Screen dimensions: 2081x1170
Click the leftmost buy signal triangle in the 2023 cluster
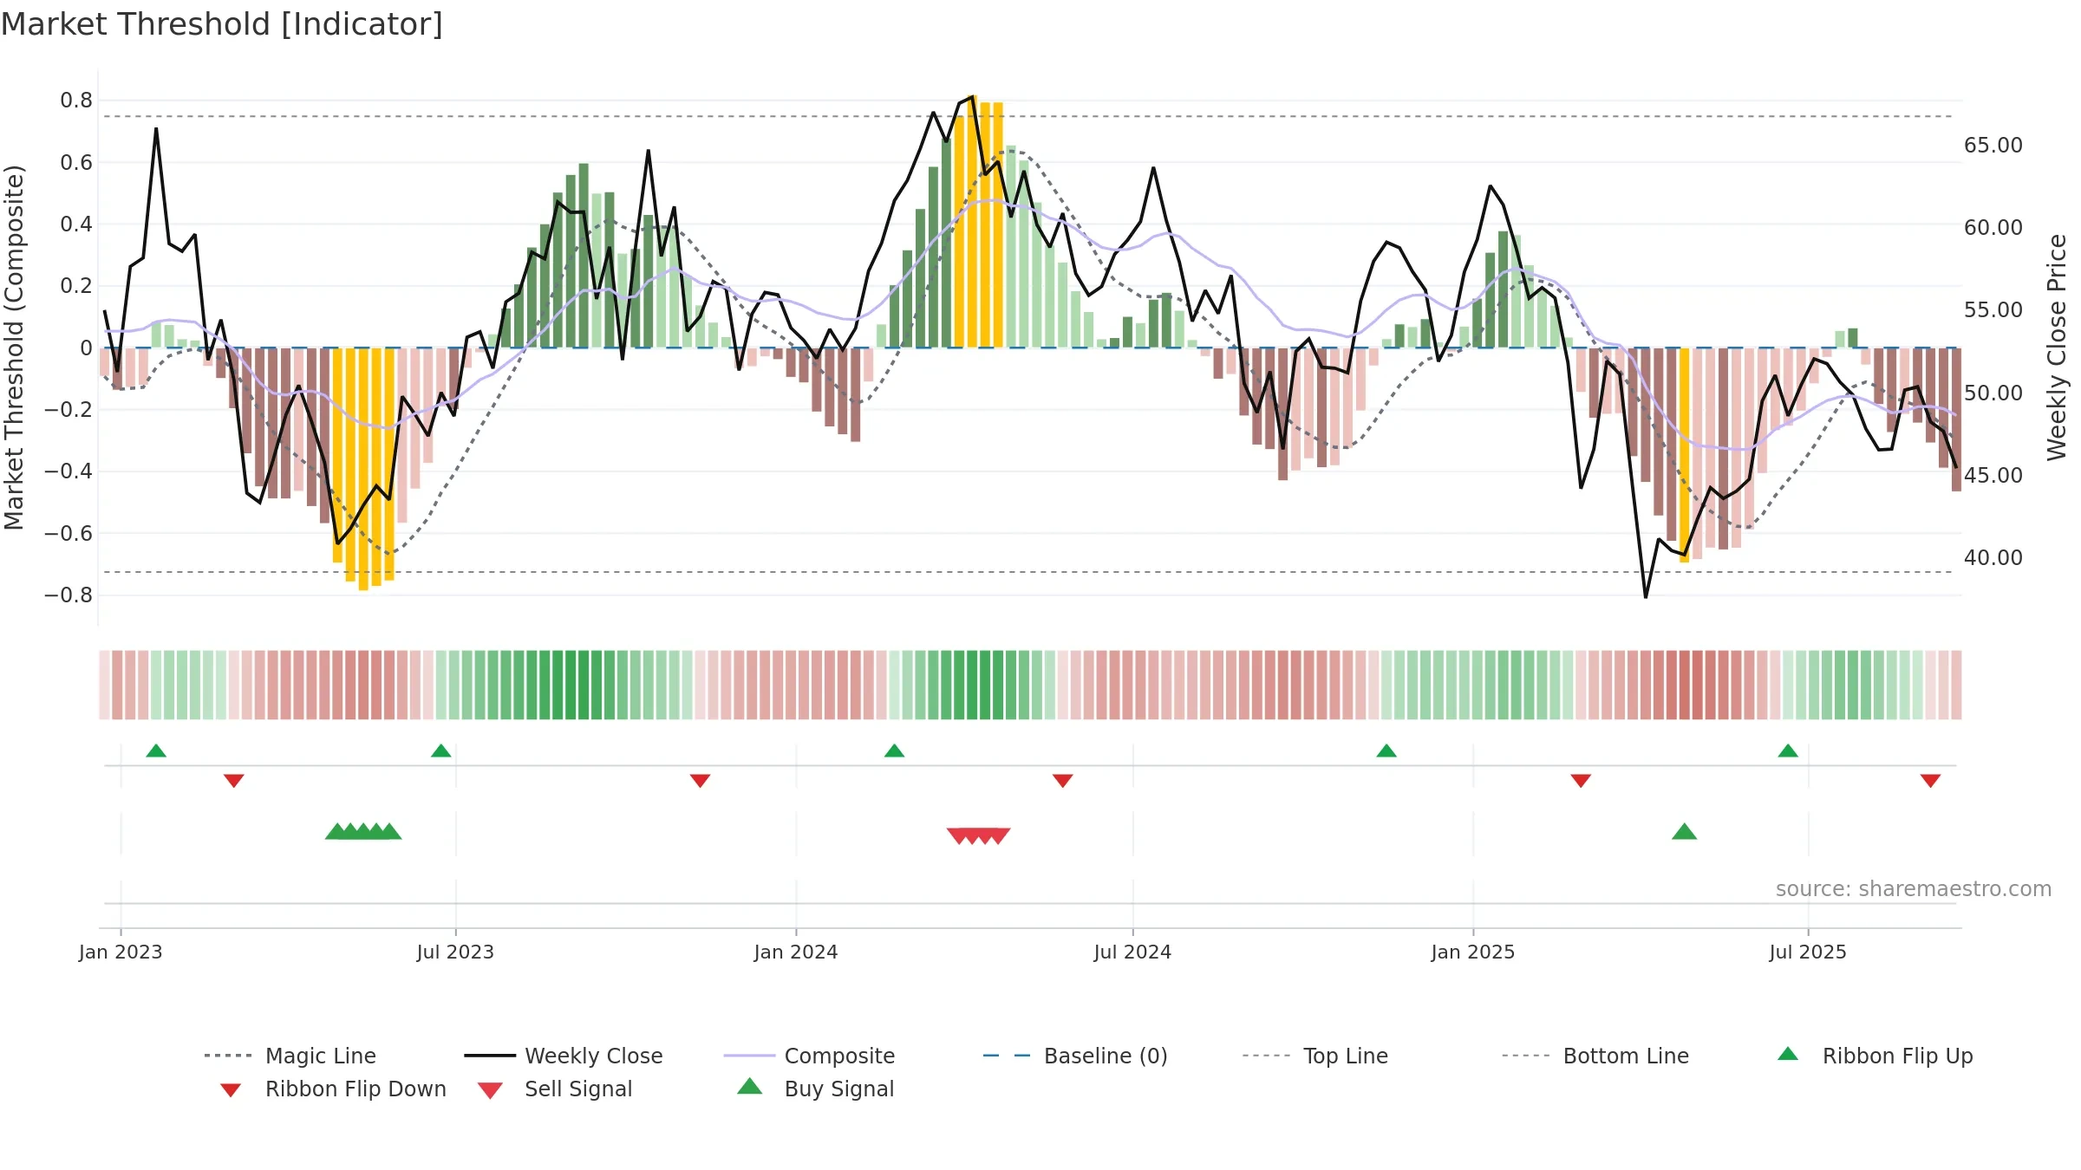(x=335, y=832)
